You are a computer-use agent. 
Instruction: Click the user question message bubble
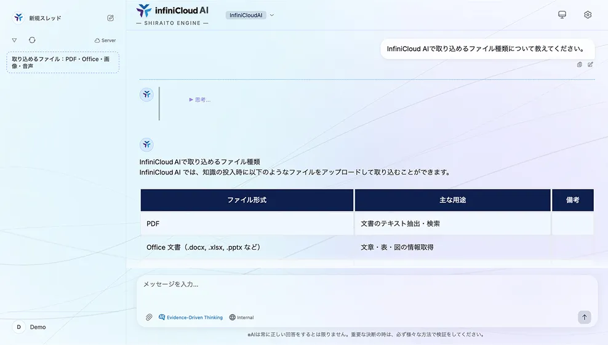[x=487, y=49]
